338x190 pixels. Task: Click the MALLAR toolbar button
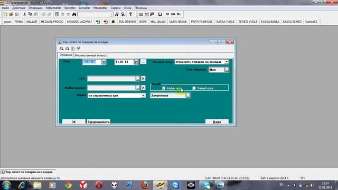(32, 22)
